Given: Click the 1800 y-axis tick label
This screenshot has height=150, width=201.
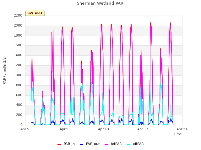Looking at the screenshot, I should 18,35.
